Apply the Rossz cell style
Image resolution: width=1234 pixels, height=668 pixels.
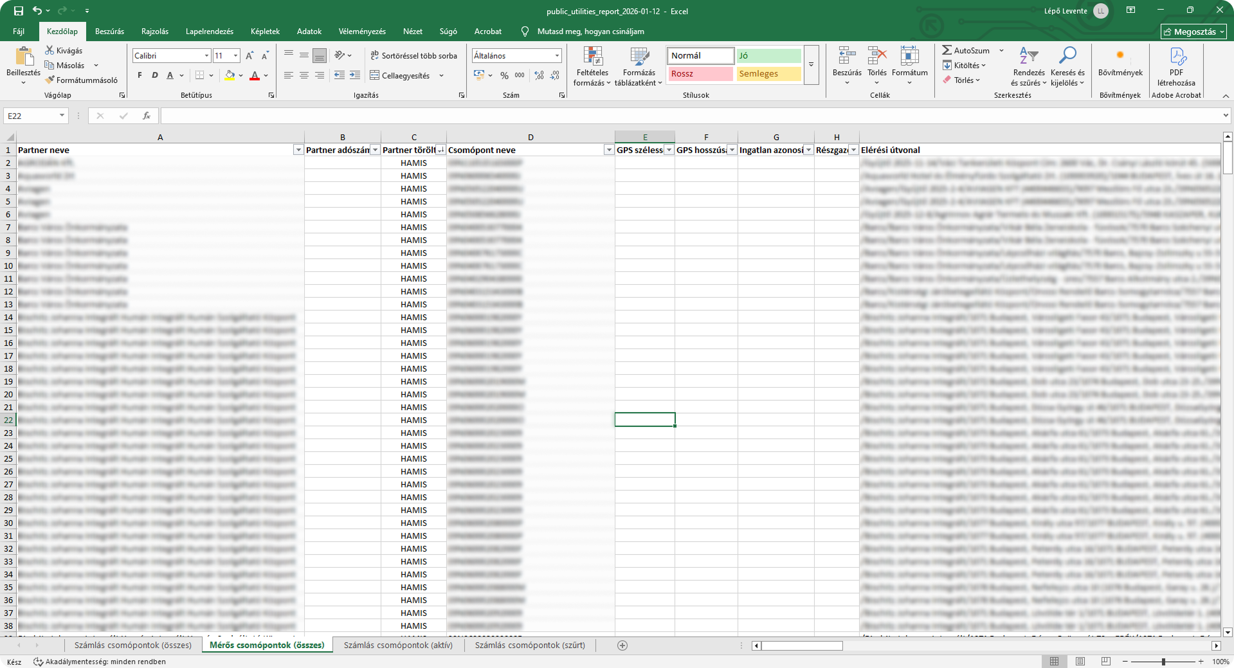(x=700, y=74)
